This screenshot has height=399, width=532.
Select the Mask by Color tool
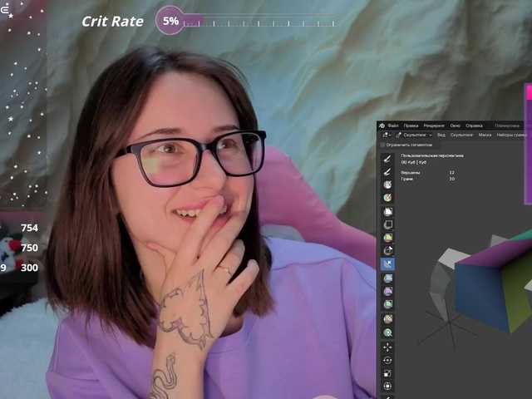point(387,332)
